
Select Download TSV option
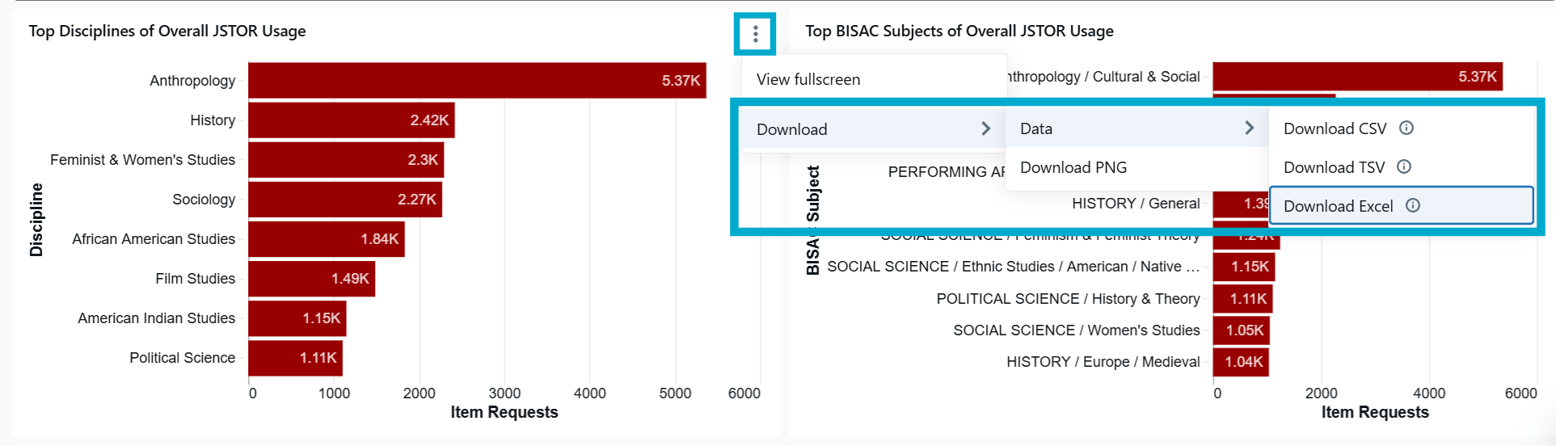point(1401,167)
